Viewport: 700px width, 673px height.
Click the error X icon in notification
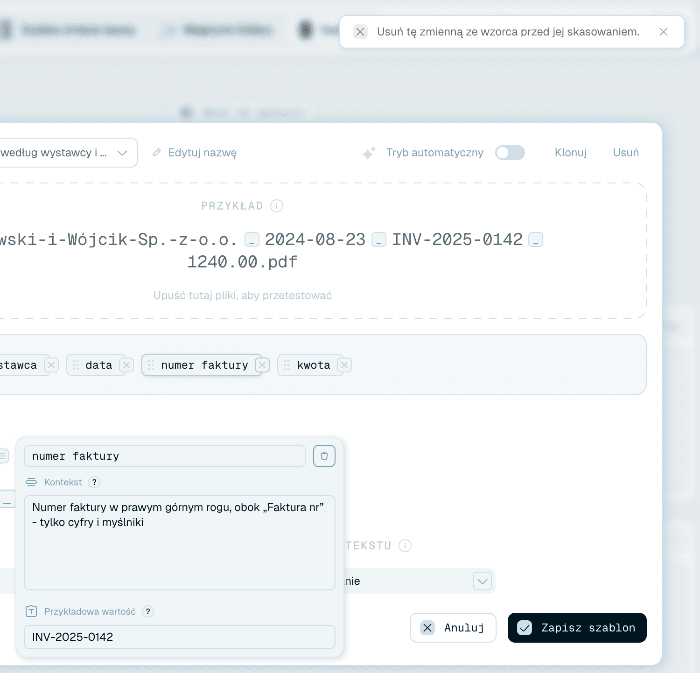pos(360,32)
